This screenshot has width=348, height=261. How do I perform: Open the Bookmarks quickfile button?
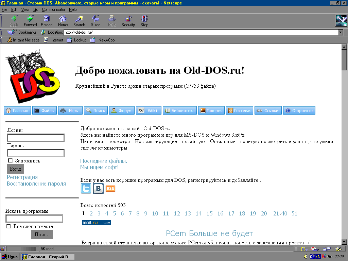pyautogui.click(x=22, y=32)
